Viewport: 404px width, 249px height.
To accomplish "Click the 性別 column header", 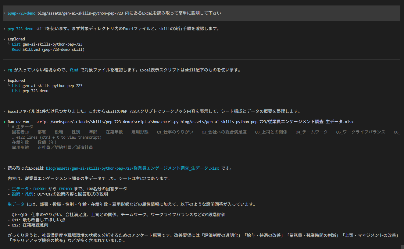I will pyautogui.click(x=76, y=132).
